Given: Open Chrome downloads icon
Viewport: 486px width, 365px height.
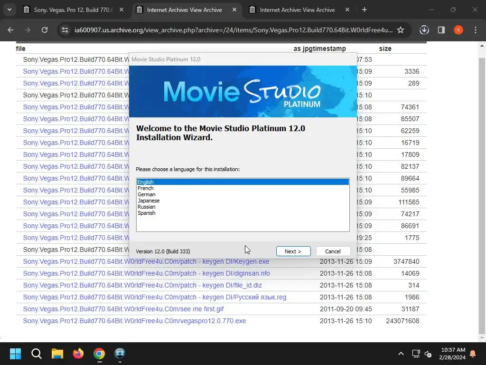Looking at the screenshot, I should coord(424,30).
